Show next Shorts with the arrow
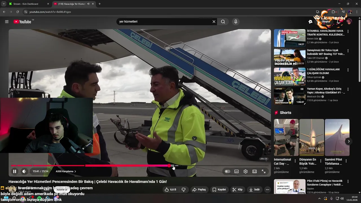 [x=349, y=141]
